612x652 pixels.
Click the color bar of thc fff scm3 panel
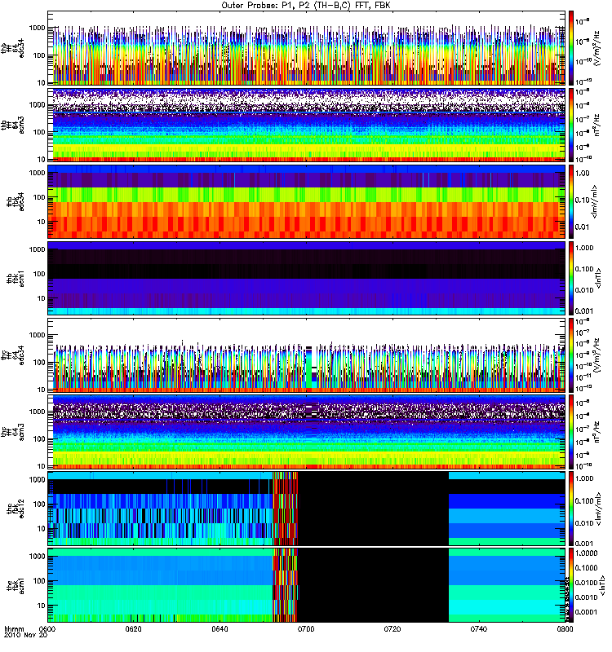pos(571,432)
